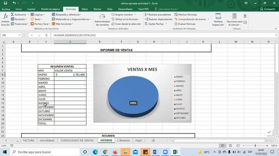Click Comprobación de errores
Image resolution: width=279 pixels, height=156 pixels.
point(190,19)
